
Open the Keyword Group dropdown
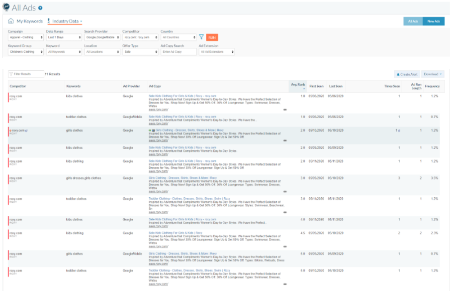click(26, 52)
